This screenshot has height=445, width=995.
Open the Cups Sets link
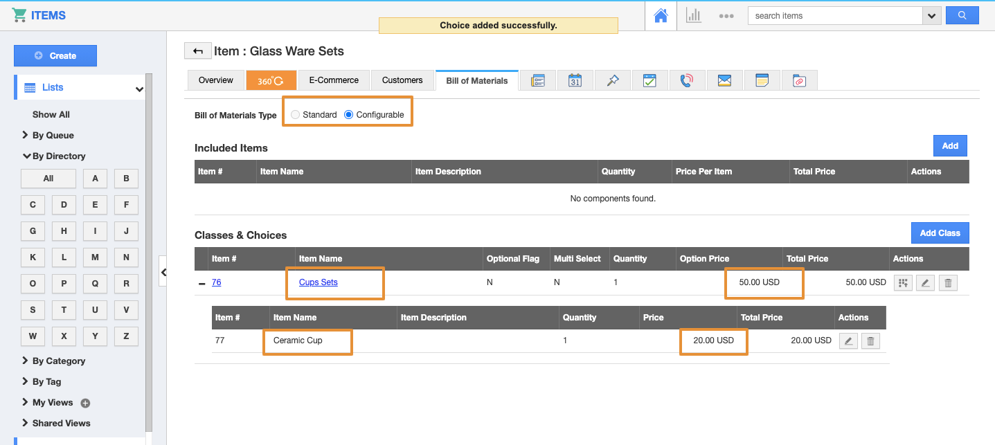tap(319, 282)
